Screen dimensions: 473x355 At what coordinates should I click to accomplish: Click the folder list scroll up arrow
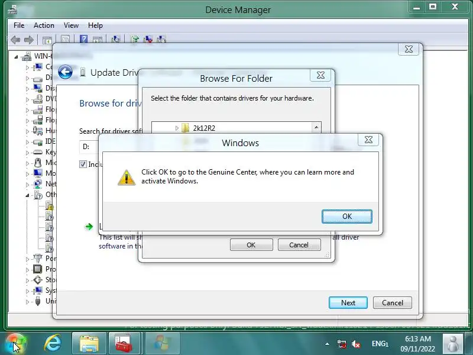pyautogui.click(x=316, y=127)
